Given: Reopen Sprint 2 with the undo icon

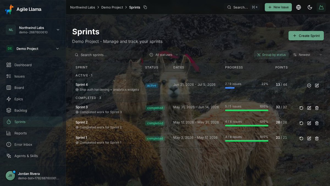Looking at the screenshot, I should pyautogui.click(x=301, y=123).
